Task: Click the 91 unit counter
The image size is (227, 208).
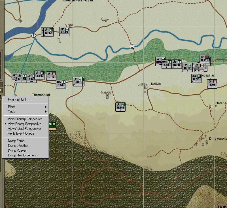Action: click(199, 67)
